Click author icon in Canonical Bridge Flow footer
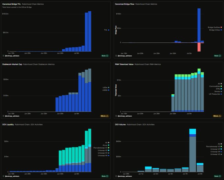The width and height of the screenshot is (224, 180). (x=116, y=56)
